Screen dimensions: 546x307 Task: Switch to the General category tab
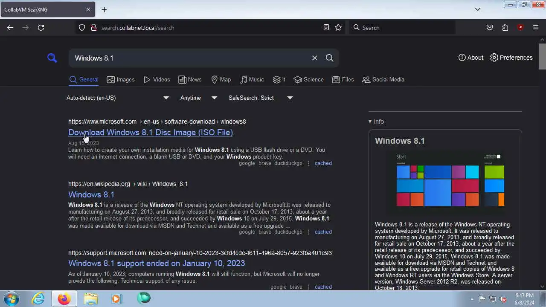tap(84, 80)
